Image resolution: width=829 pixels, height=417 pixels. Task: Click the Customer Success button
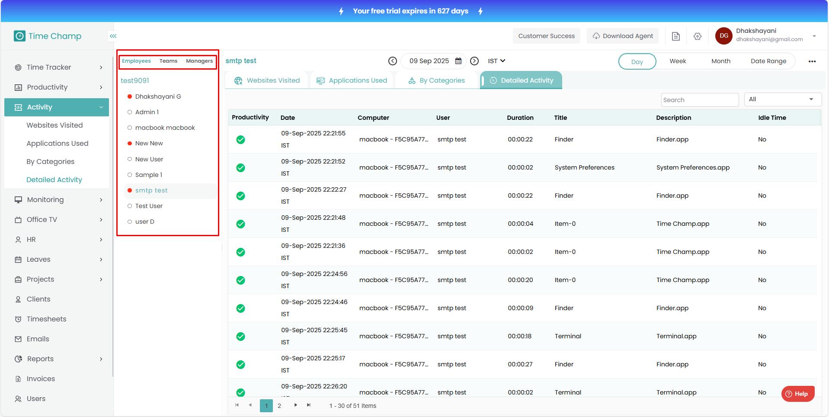click(546, 36)
